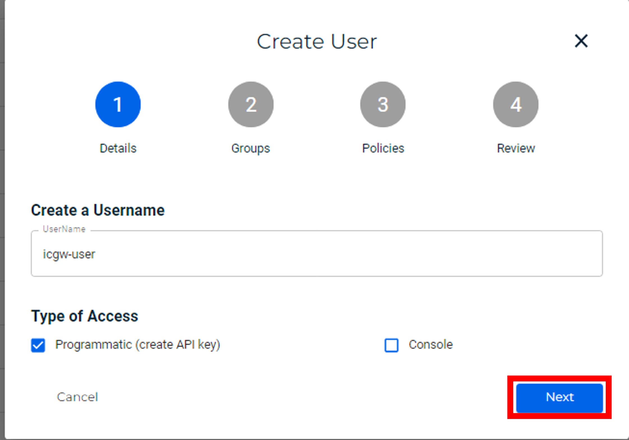The height and width of the screenshot is (440, 629).
Task: Enable the Console access checkbox
Action: point(391,345)
